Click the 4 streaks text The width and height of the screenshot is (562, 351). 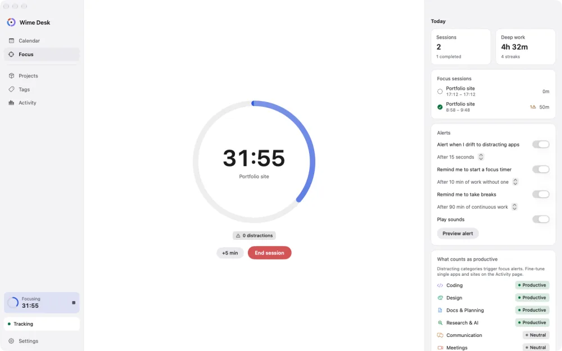coord(510,57)
